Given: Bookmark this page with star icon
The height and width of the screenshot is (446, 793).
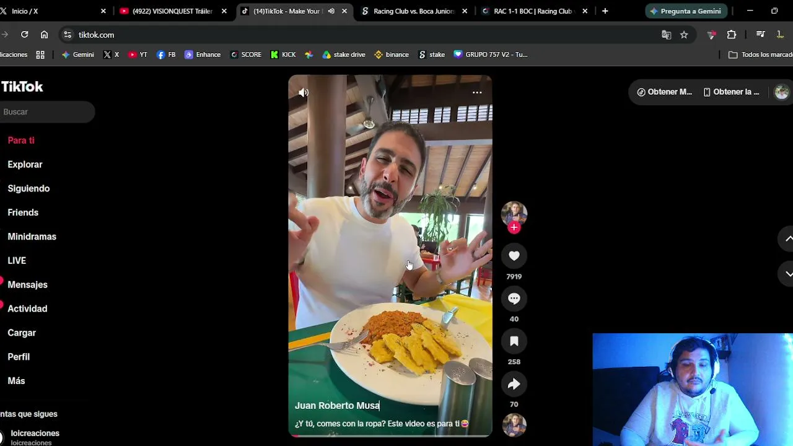Looking at the screenshot, I should [x=684, y=35].
